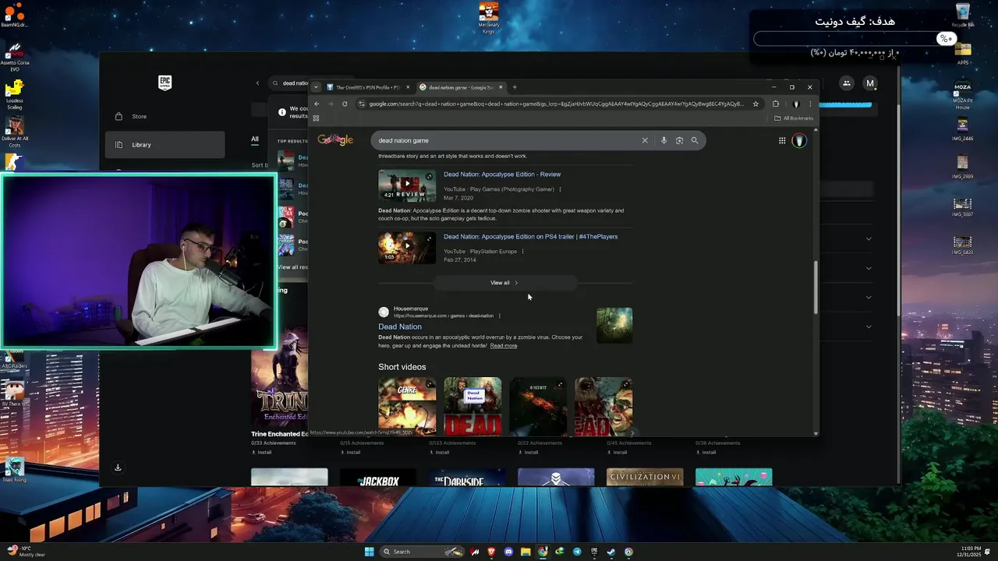Click the Chrome forward arrow

330,104
